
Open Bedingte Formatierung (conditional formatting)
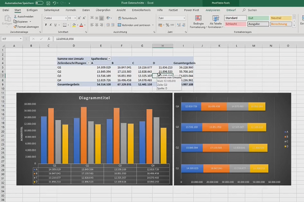pyautogui.click(x=198, y=21)
